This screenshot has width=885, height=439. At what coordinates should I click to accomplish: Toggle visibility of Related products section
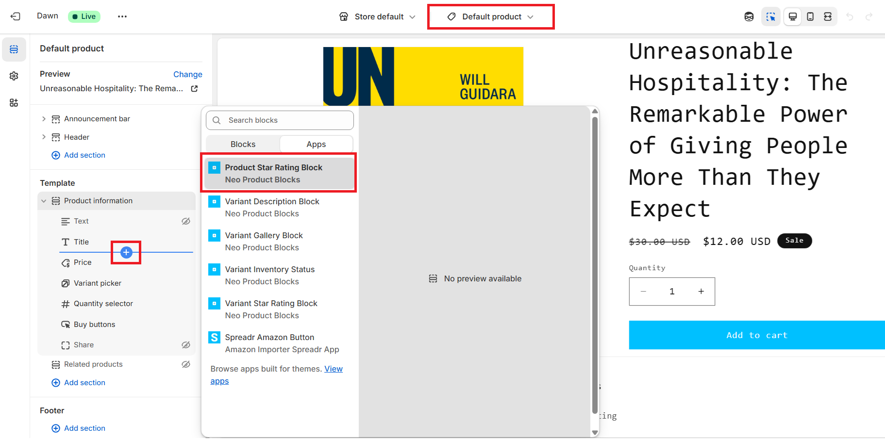(186, 364)
